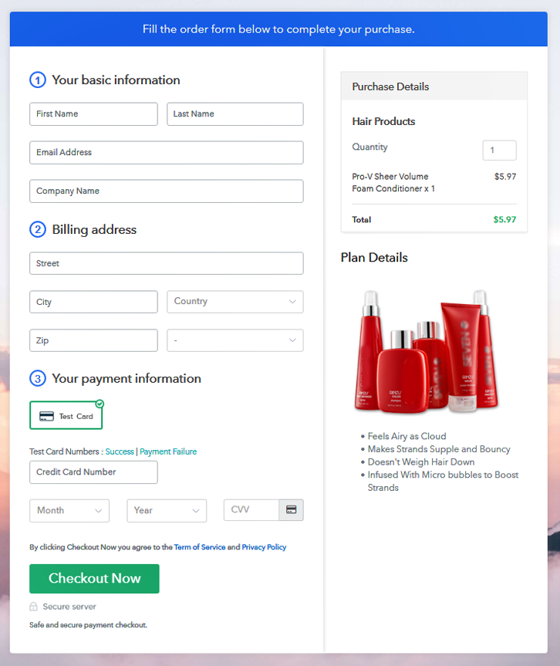Screen dimensions: 560x666
Task: Click the padlock icon next to Secure server
Action: (x=34, y=607)
